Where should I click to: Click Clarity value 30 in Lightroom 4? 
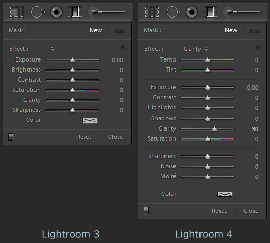255,129
